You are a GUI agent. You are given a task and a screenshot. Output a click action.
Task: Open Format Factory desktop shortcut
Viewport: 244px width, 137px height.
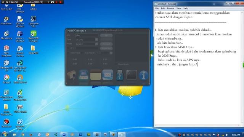(x=20, y=51)
